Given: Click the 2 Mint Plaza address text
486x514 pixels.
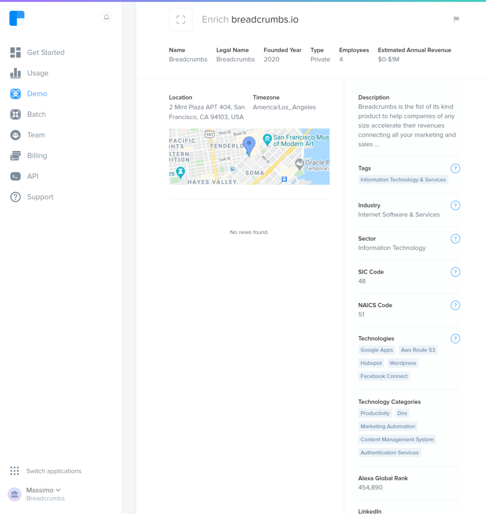Looking at the screenshot, I should tap(207, 112).
